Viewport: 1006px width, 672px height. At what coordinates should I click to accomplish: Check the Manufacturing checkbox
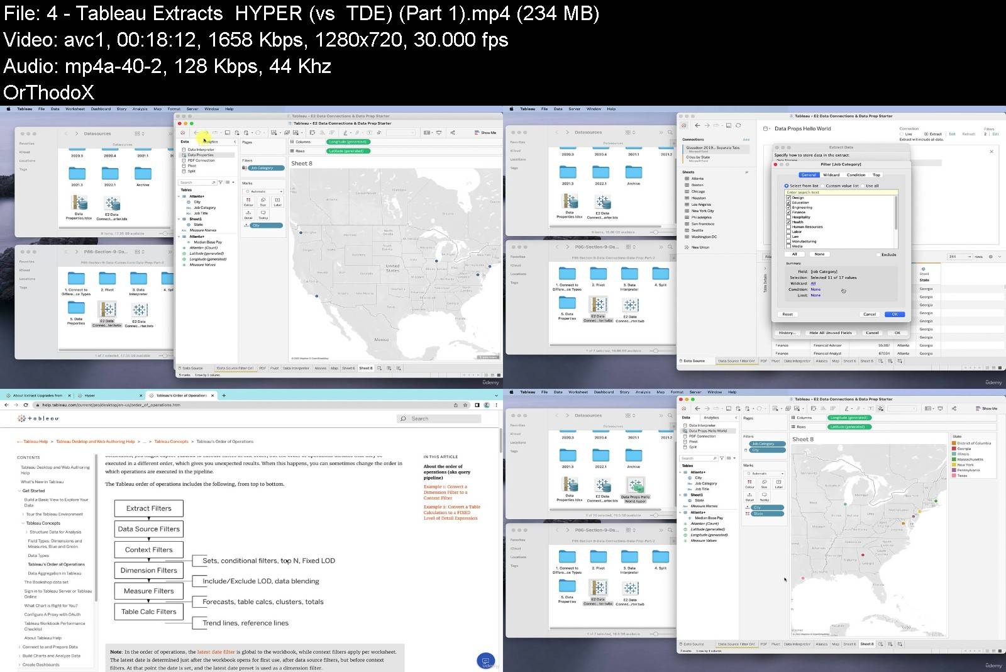pos(788,241)
